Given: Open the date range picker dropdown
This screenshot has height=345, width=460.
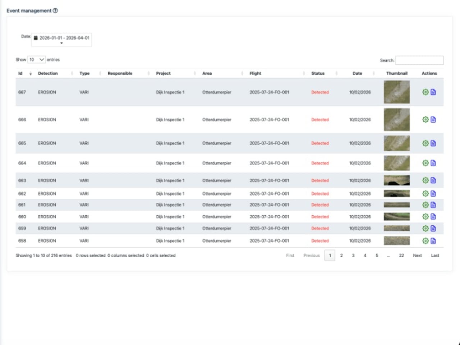Looking at the screenshot, I should 61,40.
